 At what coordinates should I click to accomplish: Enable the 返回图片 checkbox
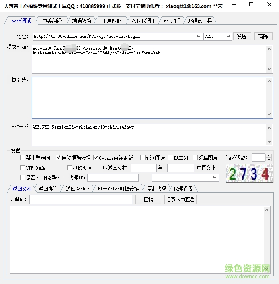(143, 158)
